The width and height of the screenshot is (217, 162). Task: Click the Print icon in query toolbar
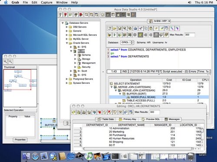pos(135,29)
